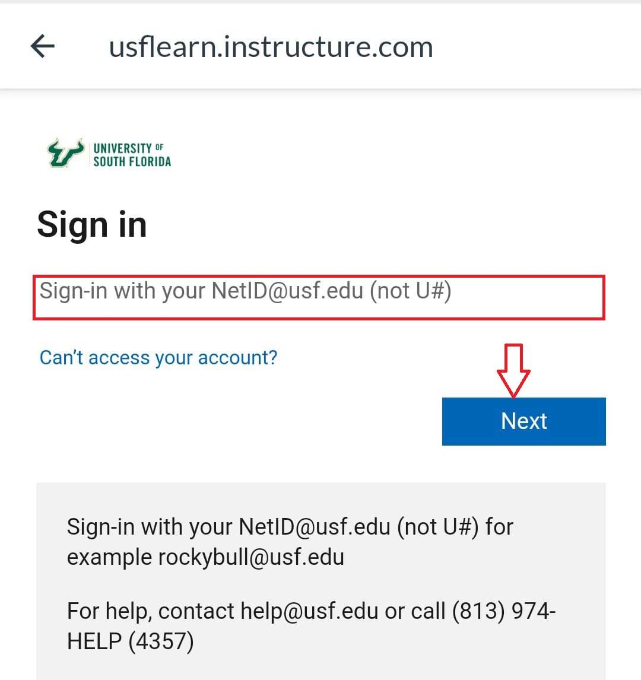Click the rockybull@usf.edu example address
641x680 pixels.
[x=251, y=557]
